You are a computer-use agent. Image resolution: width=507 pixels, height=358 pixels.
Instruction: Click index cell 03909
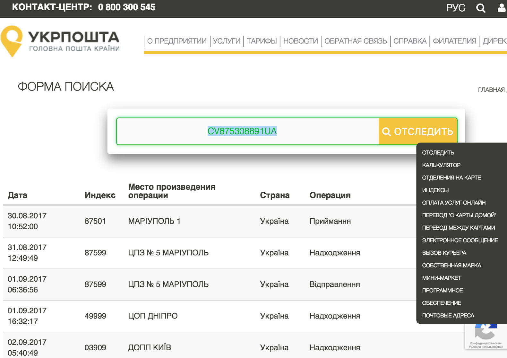point(95,347)
